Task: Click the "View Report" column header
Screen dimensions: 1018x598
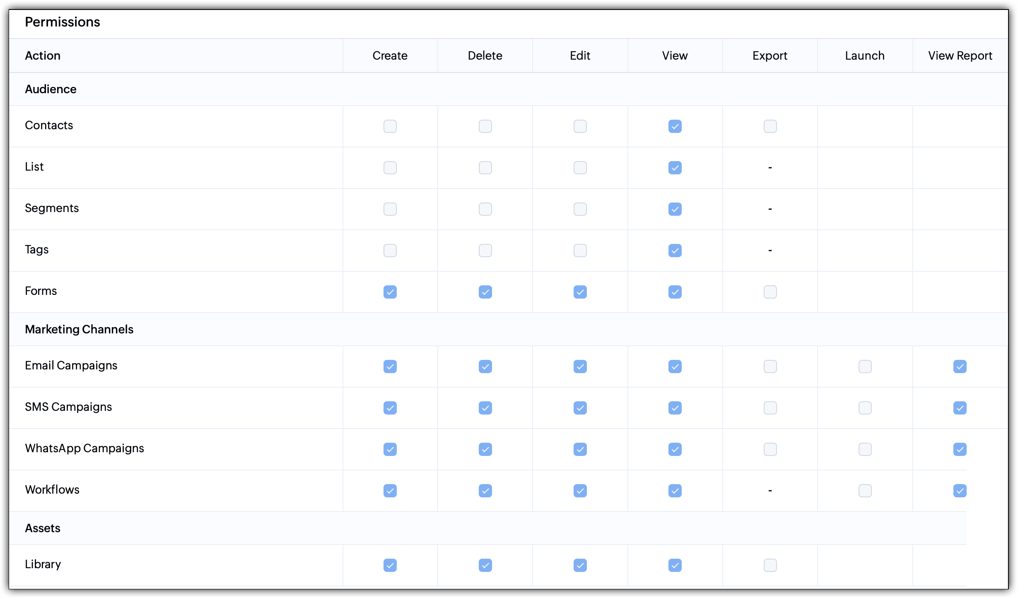Action: tap(960, 55)
